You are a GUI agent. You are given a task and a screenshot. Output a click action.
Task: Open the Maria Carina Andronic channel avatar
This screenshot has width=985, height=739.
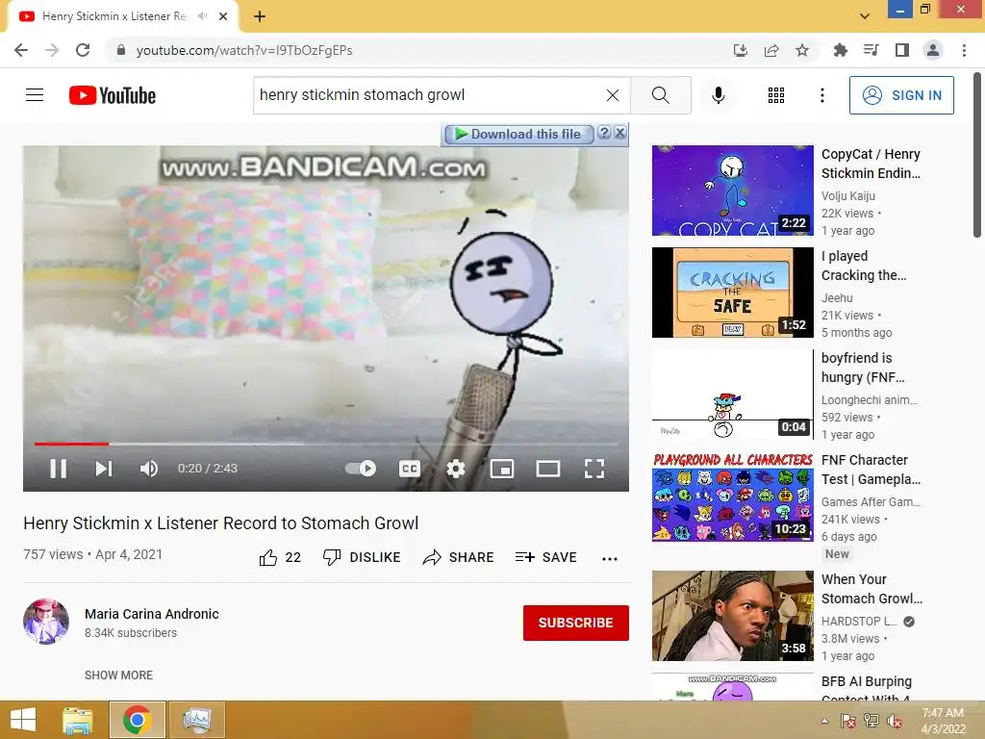coord(46,622)
